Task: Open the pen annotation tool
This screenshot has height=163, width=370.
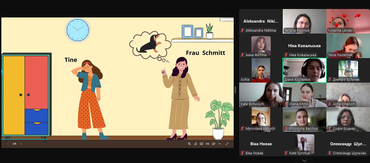Action: point(195,144)
